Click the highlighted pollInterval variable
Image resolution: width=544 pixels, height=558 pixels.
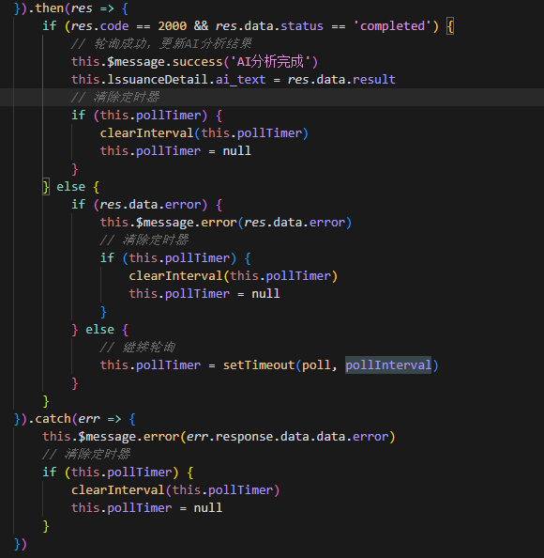[388, 365]
